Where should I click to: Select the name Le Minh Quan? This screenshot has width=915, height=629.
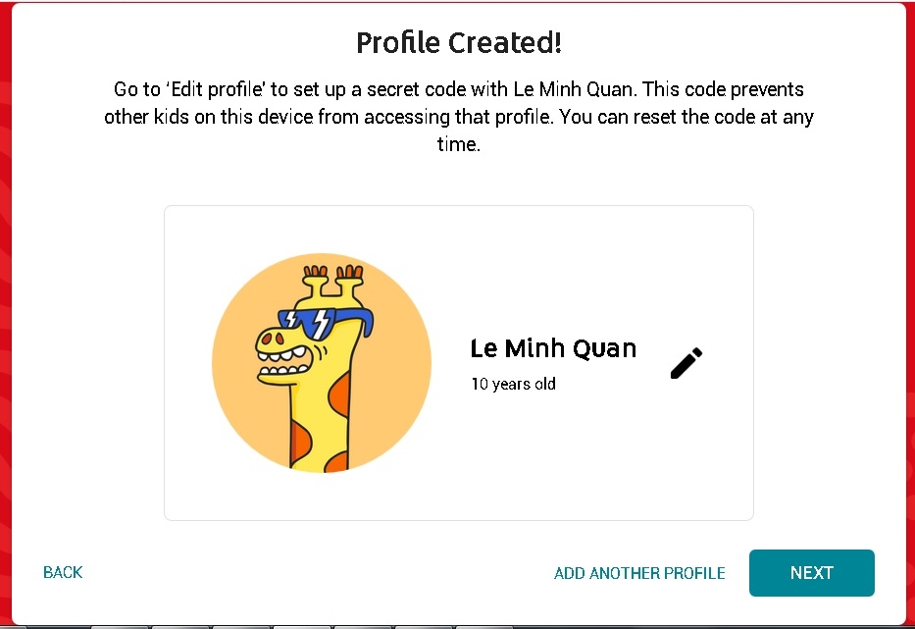click(x=553, y=348)
